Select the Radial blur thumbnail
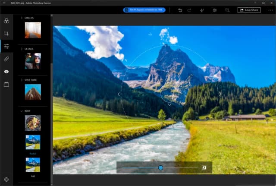 click(x=33, y=142)
